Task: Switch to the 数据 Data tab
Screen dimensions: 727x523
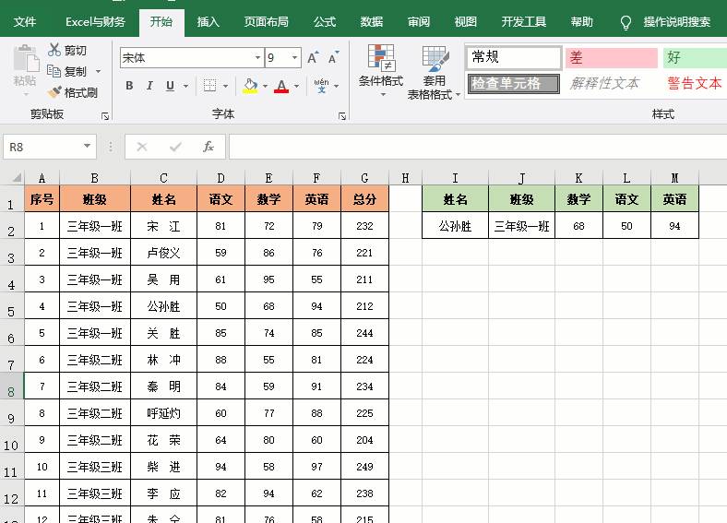Action: (372, 22)
